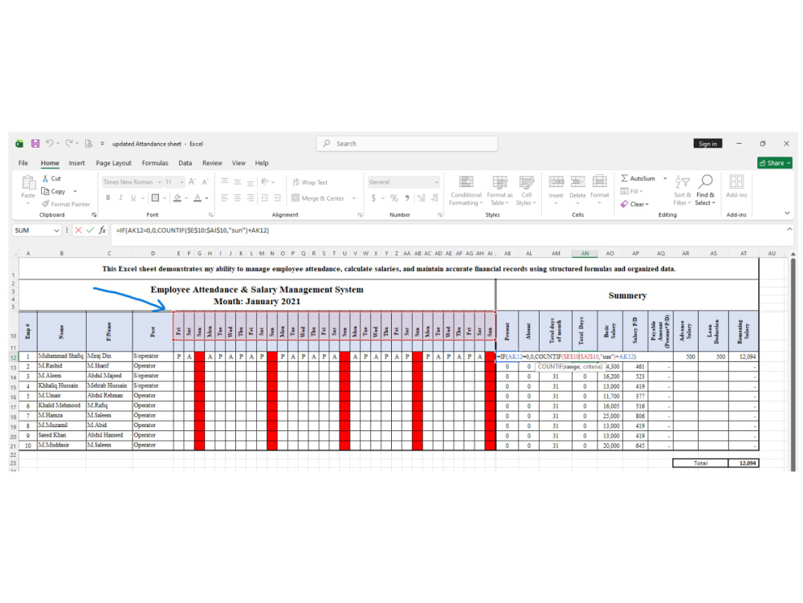Image resolution: width=803 pixels, height=603 pixels.
Task: Open the File tab
Action: click(x=23, y=163)
